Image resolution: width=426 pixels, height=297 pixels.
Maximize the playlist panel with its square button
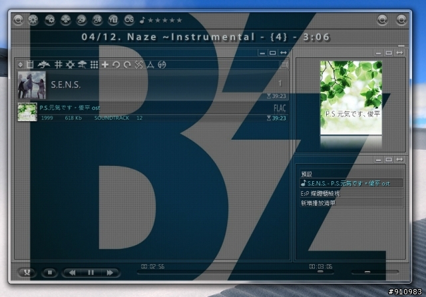(x=273, y=53)
